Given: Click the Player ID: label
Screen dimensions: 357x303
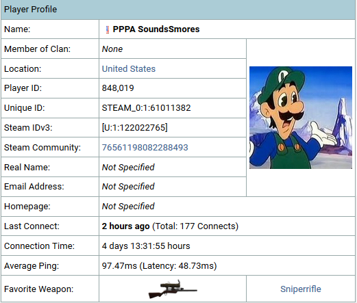Looking at the screenshot, I should pyautogui.click(x=23, y=88).
